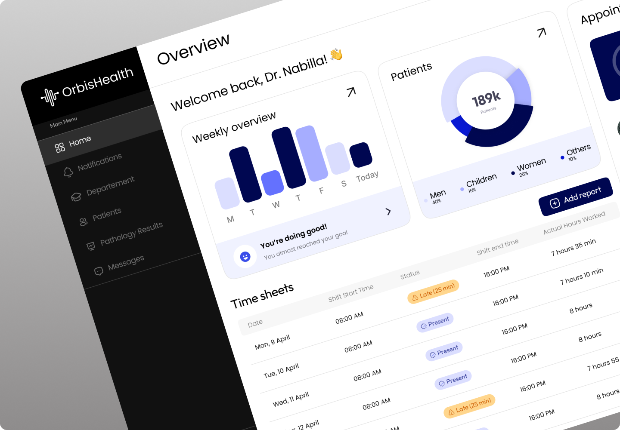This screenshot has width=620, height=430.
Task: Click the Wed, 11 April date cell
Action: click(291, 399)
